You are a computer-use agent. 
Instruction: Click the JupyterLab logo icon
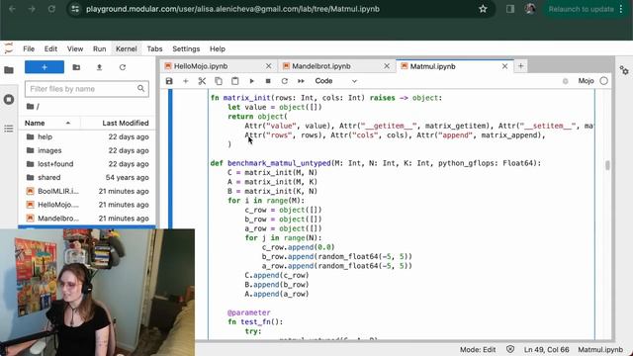(x=9, y=48)
